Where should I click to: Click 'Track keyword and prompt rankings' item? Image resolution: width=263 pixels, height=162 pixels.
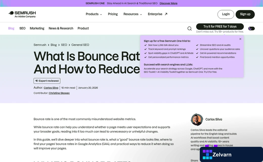[167, 49]
